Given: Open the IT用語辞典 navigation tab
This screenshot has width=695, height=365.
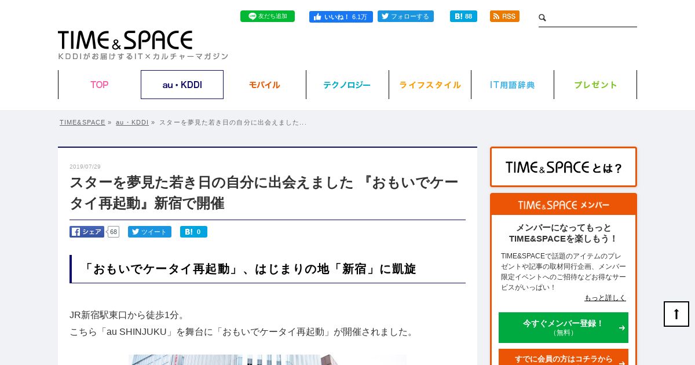Looking at the screenshot, I should (513, 85).
